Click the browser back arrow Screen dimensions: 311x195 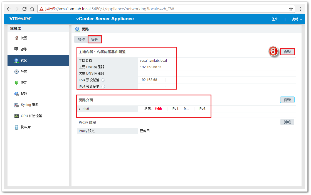click(9, 9)
